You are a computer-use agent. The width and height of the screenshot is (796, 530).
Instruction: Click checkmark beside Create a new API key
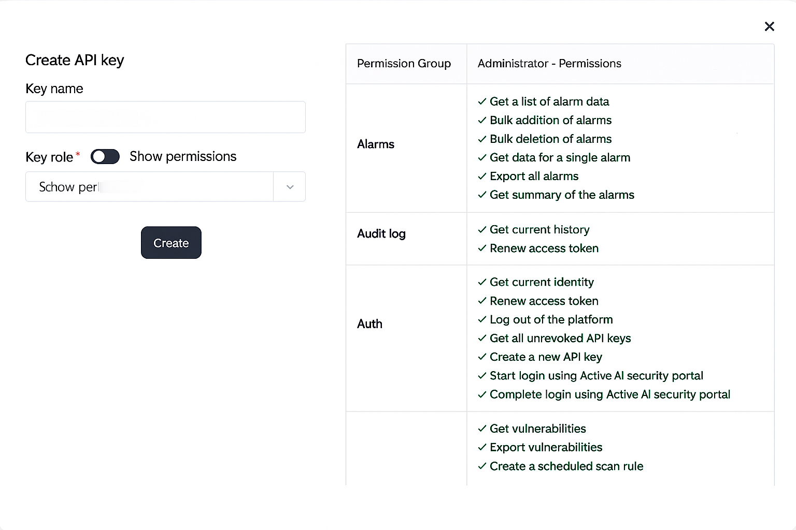(482, 357)
